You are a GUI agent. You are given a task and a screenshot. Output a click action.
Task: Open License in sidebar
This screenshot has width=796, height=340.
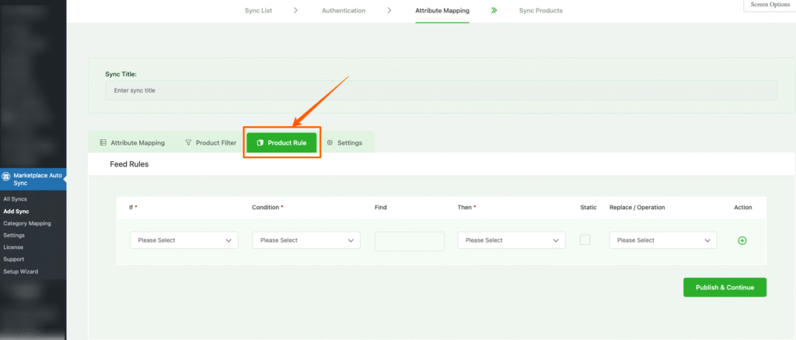tap(13, 247)
